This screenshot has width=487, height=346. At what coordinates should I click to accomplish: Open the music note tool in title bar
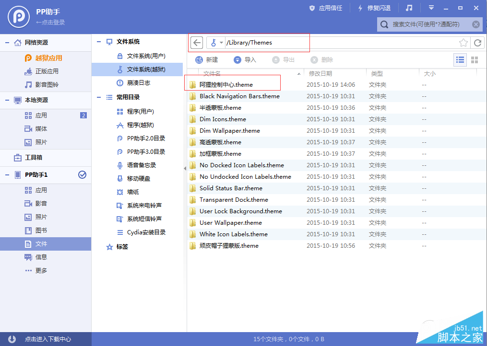click(409, 8)
